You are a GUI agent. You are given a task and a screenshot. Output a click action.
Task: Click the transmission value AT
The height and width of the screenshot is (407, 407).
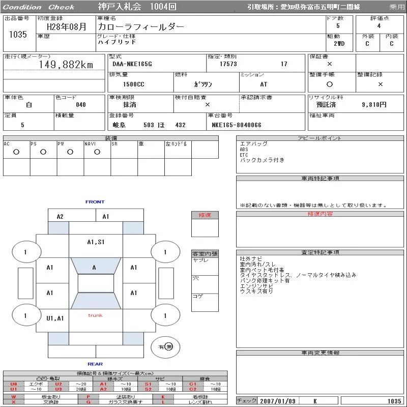[x=264, y=84]
